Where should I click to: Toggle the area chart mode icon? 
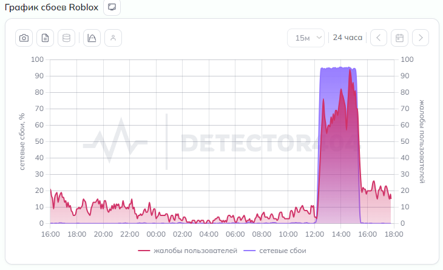[92, 38]
